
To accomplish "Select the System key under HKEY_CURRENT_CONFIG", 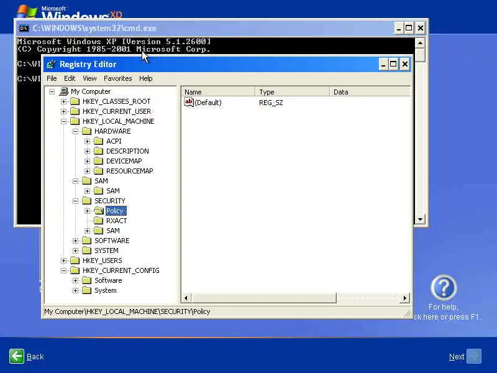I will (x=105, y=290).
